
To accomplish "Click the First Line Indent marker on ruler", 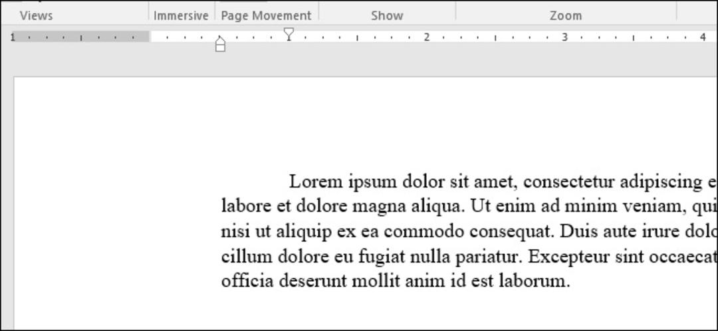I will tap(289, 34).
